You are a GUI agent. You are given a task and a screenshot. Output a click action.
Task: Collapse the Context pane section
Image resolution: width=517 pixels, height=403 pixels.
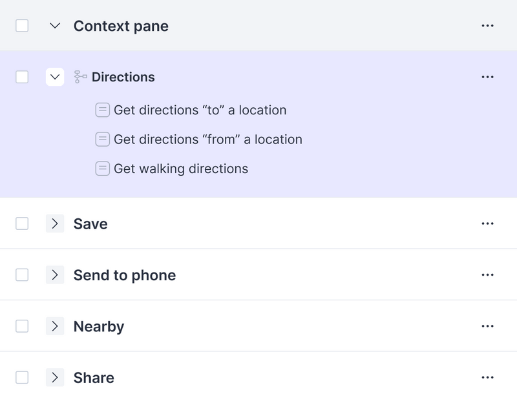tap(55, 26)
